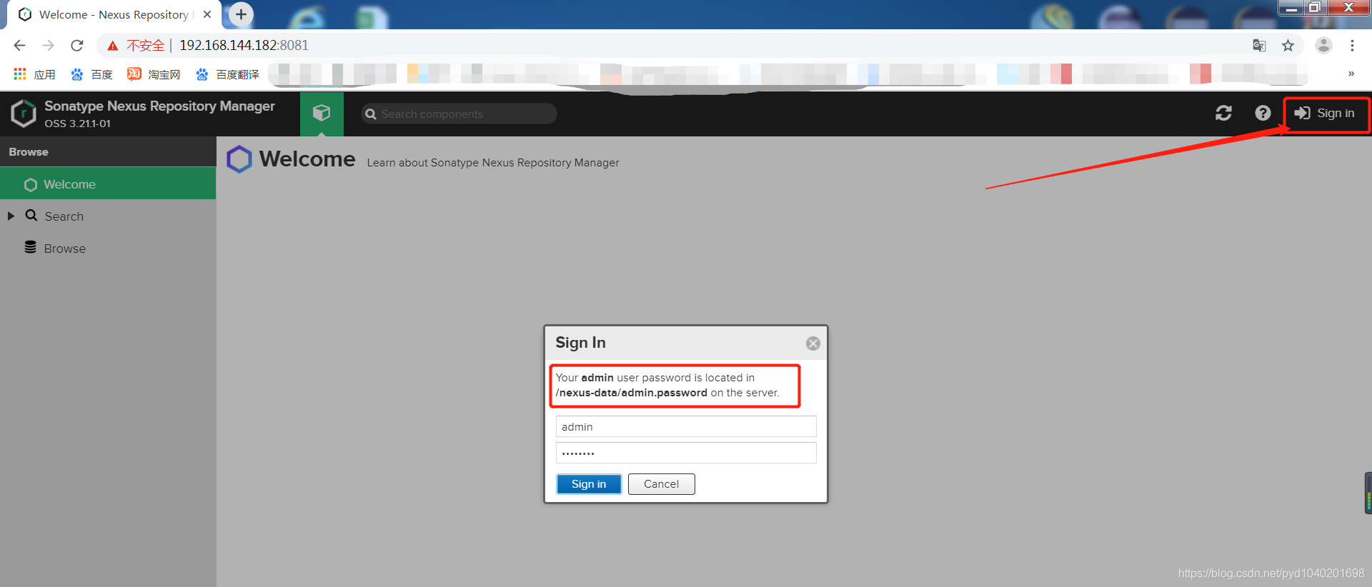Close the Sign In dialog with X

[812, 343]
